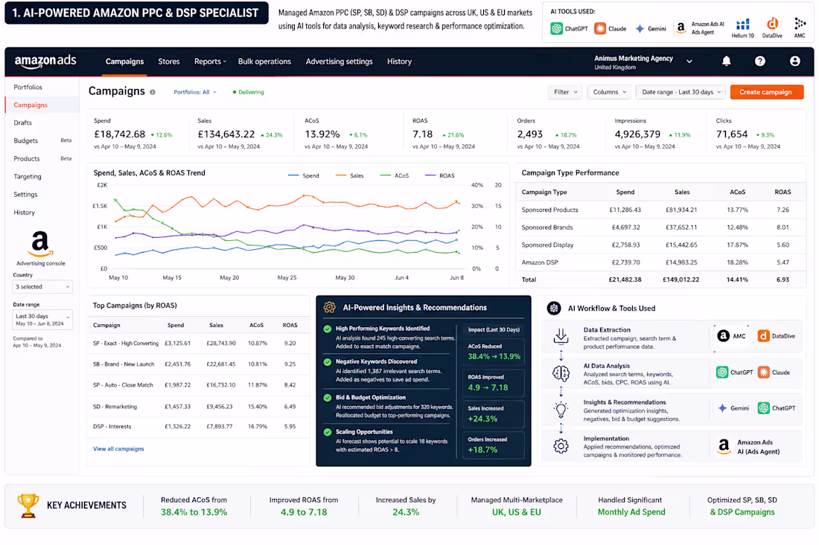Click the Data Extraction download icon
819x545 pixels.
pos(561,337)
